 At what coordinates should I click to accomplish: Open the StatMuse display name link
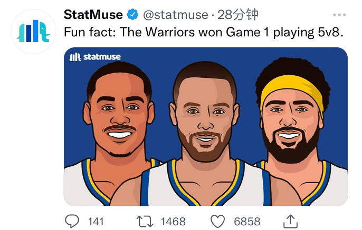93,14
